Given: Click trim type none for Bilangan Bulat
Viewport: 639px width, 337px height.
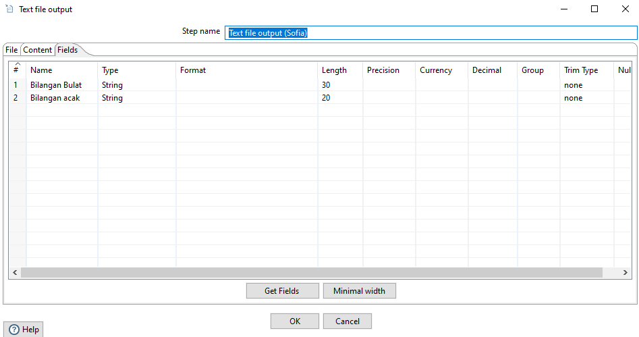Looking at the screenshot, I should point(587,85).
